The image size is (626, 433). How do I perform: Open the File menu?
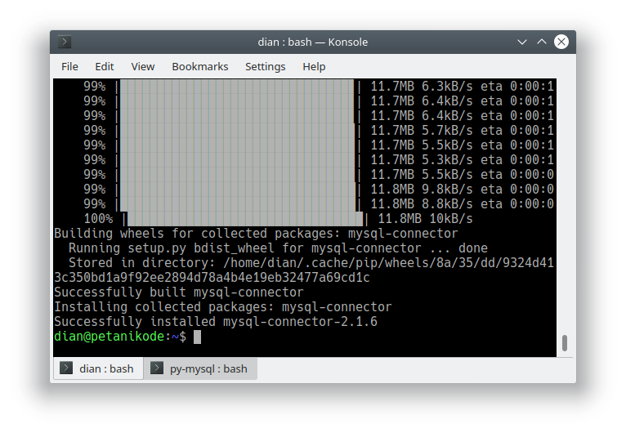pos(70,66)
